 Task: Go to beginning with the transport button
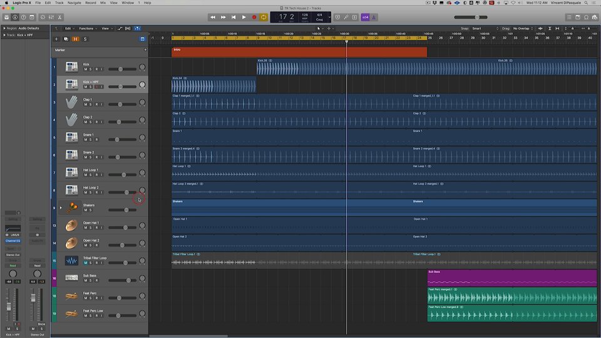[234, 18]
